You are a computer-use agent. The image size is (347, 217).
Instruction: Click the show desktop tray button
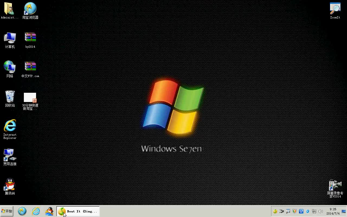[344, 211]
